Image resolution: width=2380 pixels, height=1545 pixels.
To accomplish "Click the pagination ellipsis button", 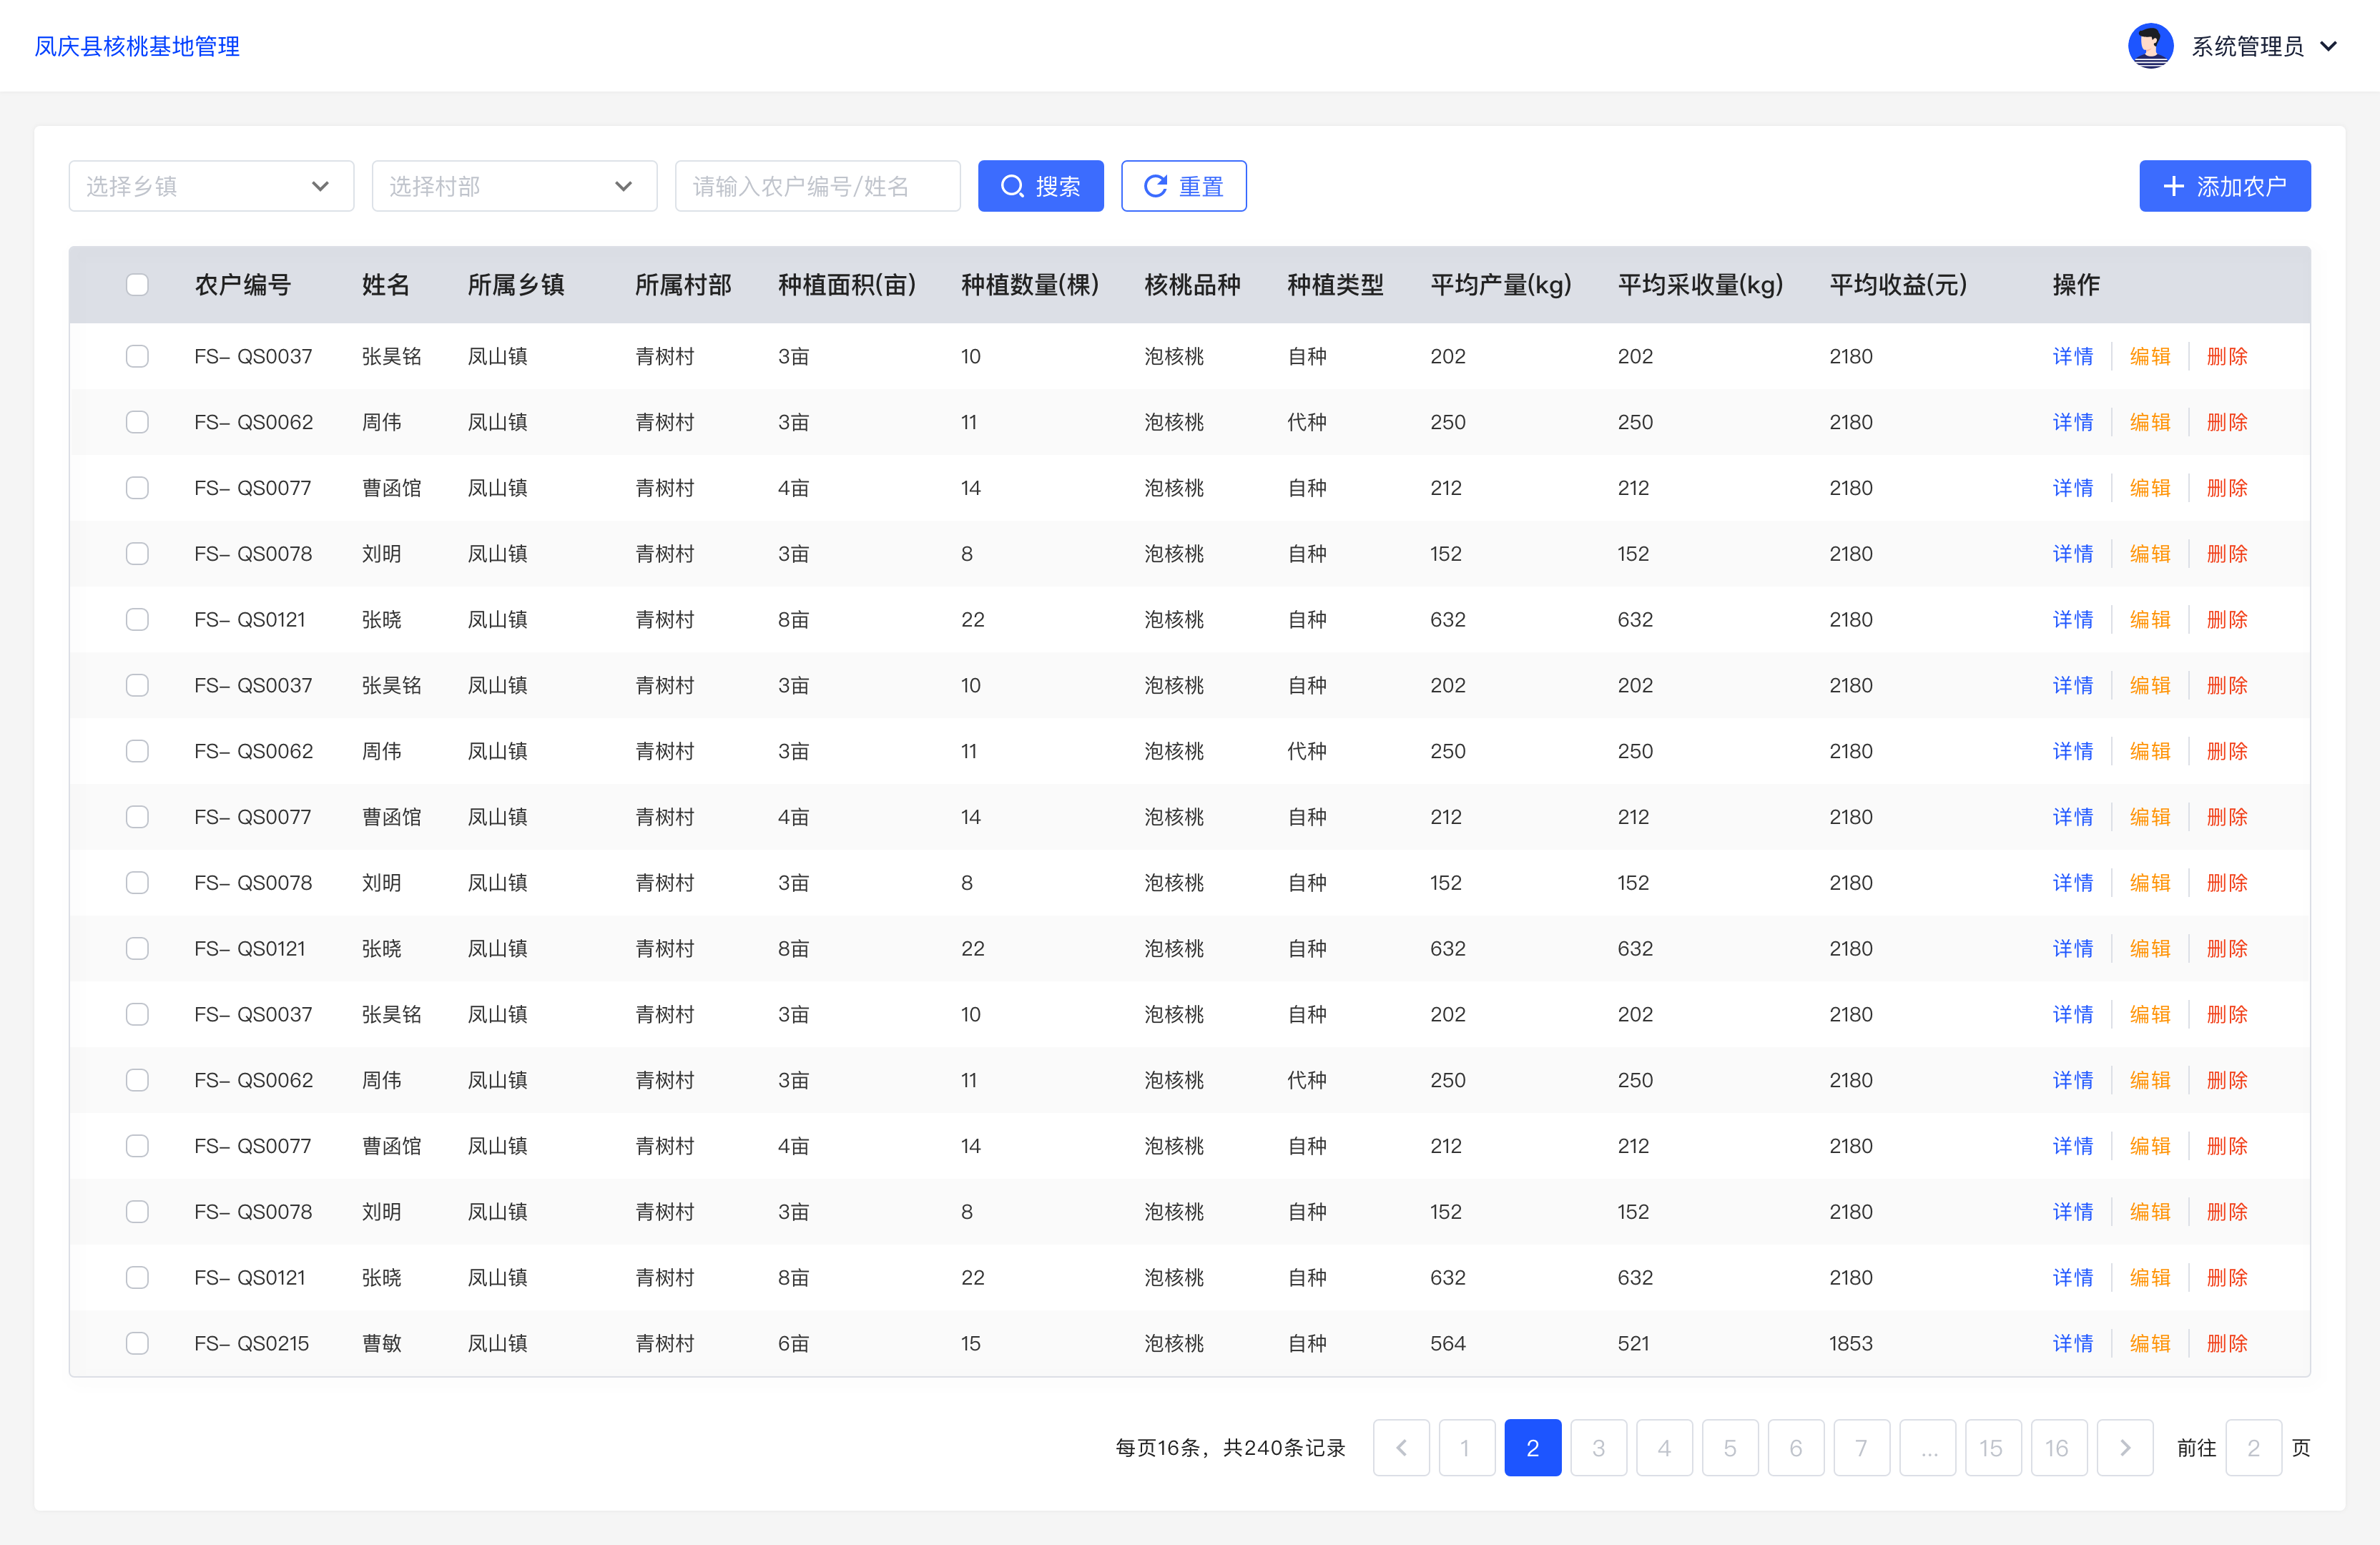I will 1927,1447.
